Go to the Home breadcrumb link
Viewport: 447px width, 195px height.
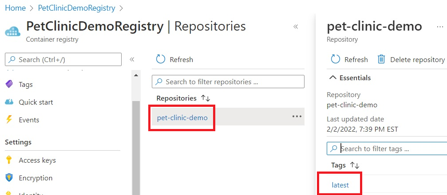pos(16,8)
